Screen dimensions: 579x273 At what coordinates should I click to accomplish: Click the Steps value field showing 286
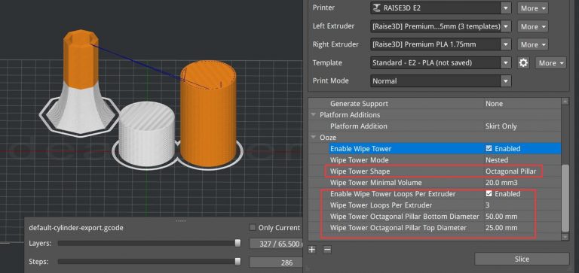click(x=276, y=262)
